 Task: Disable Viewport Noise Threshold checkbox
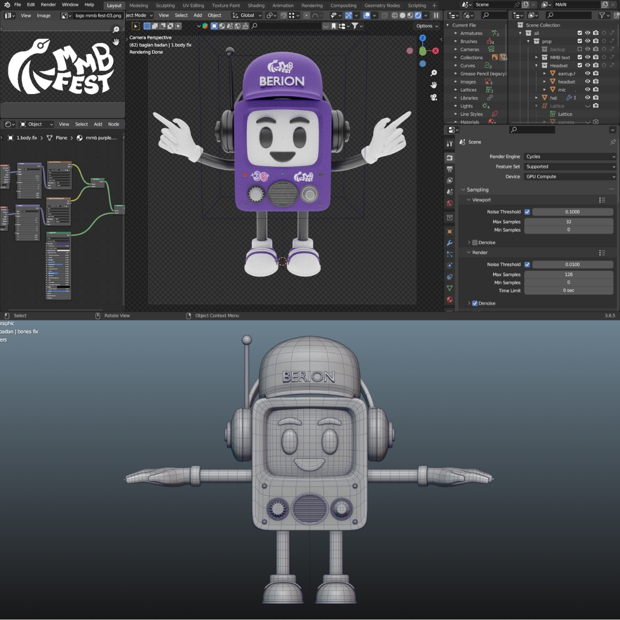[527, 212]
